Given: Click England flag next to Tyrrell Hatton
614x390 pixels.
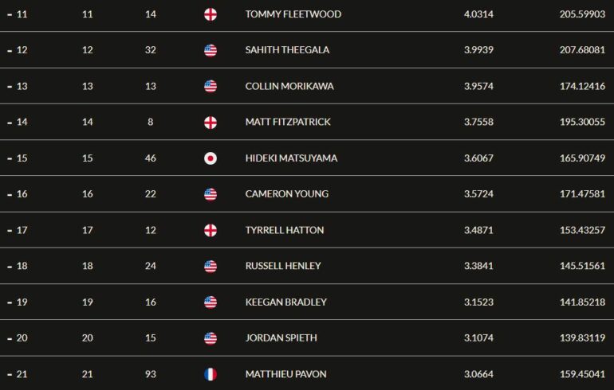Looking at the screenshot, I should [x=211, y=230].
